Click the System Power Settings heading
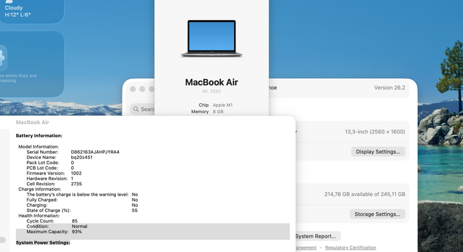The width and height of the screenshot is (463, 252). point(43,242)
